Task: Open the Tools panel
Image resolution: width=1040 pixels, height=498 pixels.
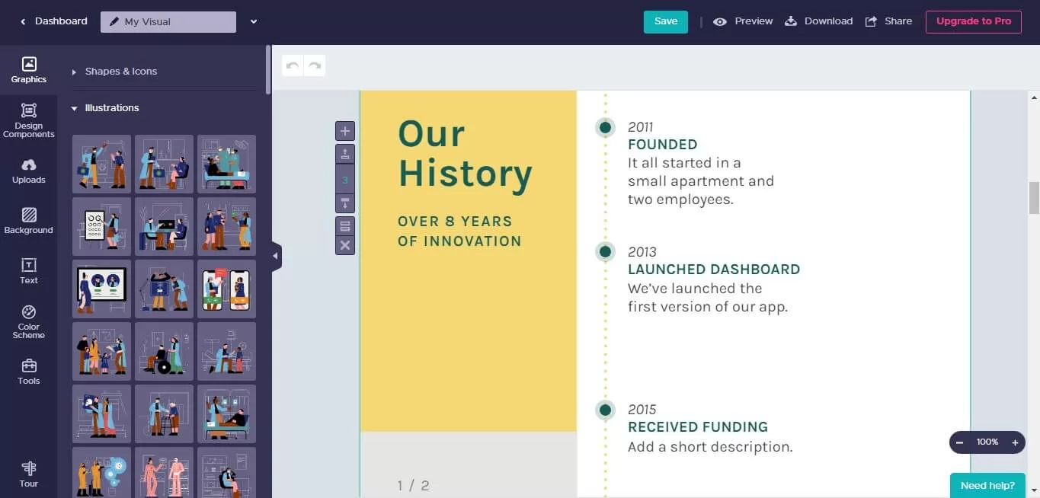Action: pyautogui.click(x=28, y=372)
